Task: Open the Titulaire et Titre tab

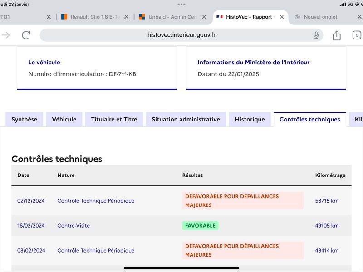Action: point(114,119)
